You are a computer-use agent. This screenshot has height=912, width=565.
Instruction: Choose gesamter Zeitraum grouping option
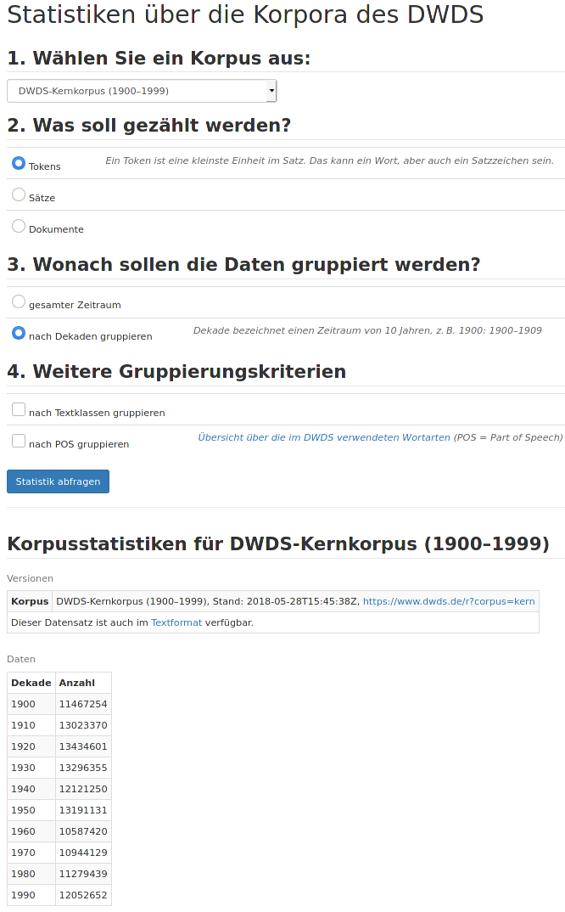point(19,301)
